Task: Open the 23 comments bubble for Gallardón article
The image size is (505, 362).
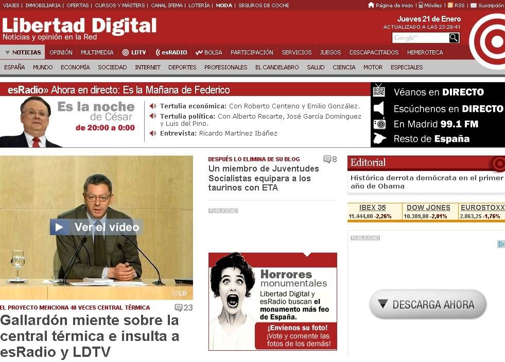Action: pyautogui.click(x=179, y=308)
